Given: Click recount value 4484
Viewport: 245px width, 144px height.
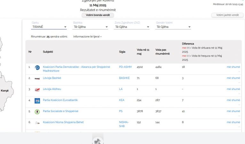Looking at the screenshot, I should pyautogui.click(x=158, y=67).
